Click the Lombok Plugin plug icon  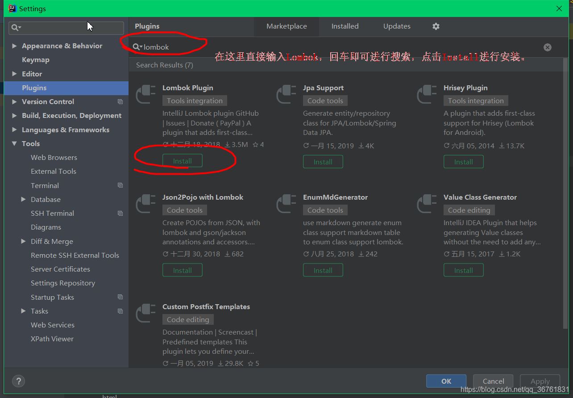[x=145, y=94]
